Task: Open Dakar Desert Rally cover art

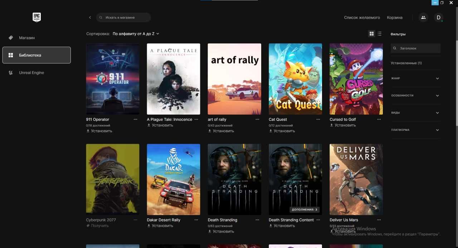Action: pyautogui.click(x=174, y=179)
